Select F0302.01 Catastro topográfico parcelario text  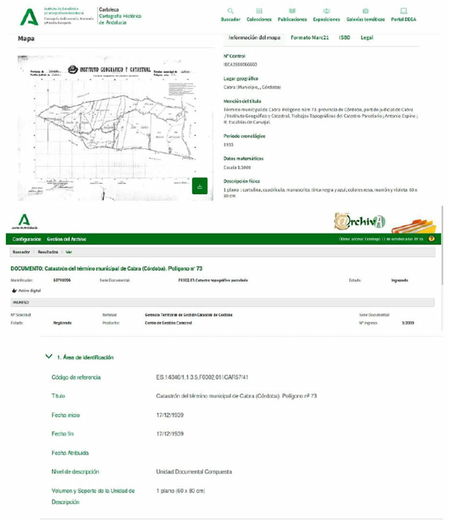(x=213, y=280)
